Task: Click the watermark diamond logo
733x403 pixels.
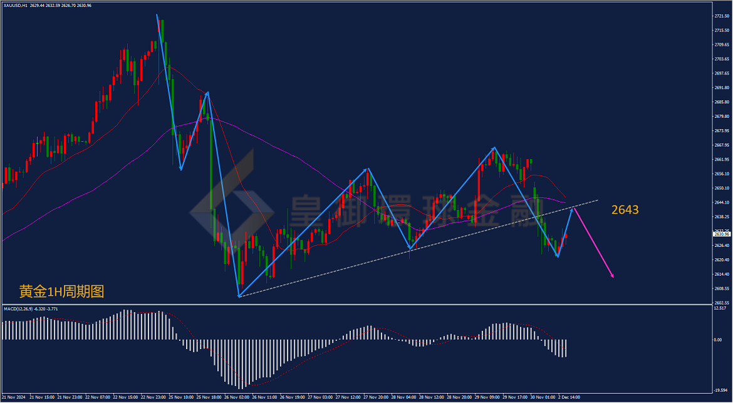Action: pos(231,208)
